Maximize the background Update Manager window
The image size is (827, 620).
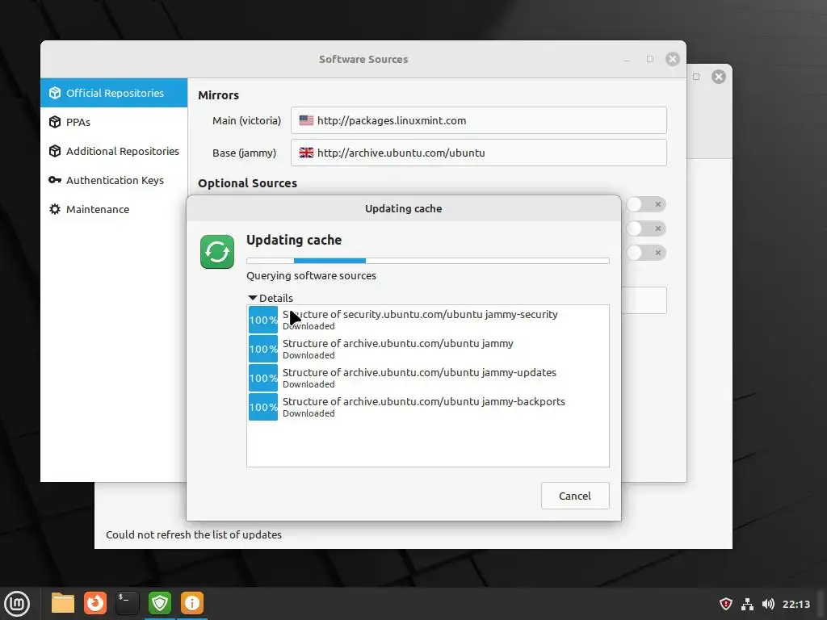(696, 77)
